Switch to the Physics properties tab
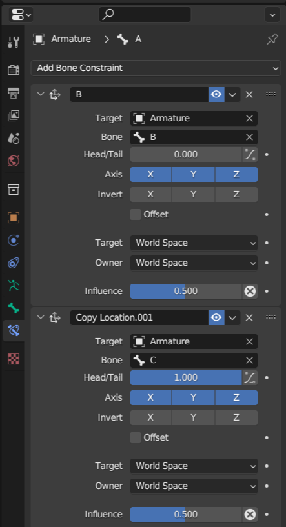This screenshot has width=286, height=527. pyautogui.click(x=14, y=240)
